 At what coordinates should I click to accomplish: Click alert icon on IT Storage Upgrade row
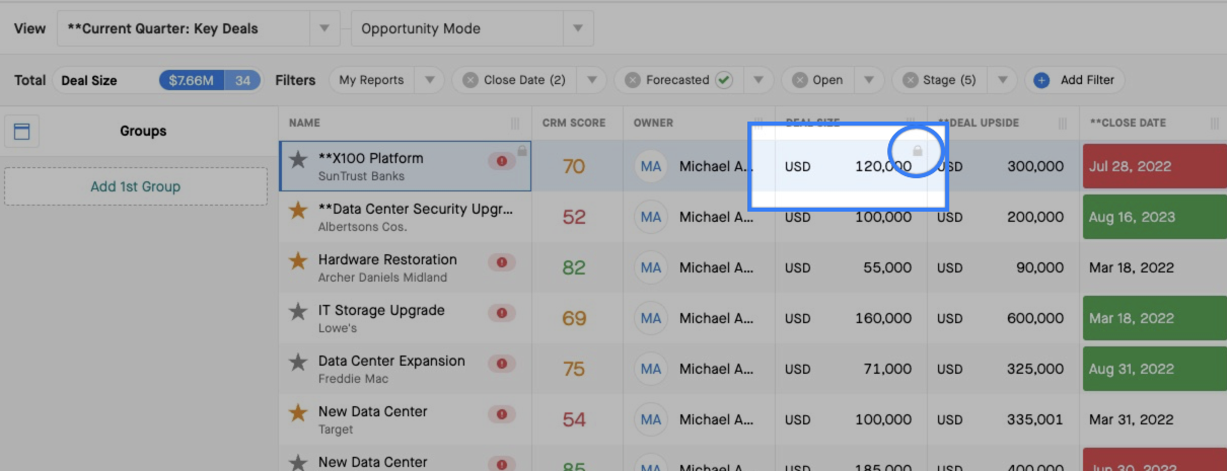pos(502,313)
